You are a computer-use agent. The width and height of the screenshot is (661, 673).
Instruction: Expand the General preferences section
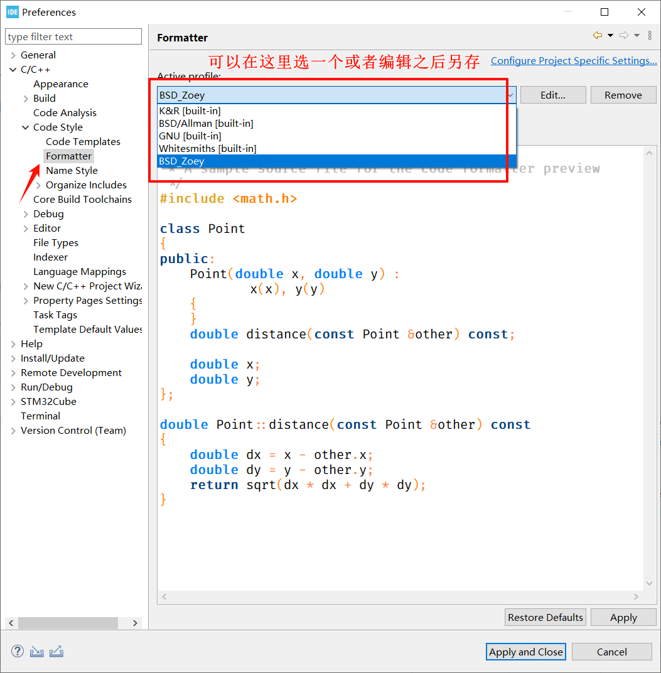(14, 55)
